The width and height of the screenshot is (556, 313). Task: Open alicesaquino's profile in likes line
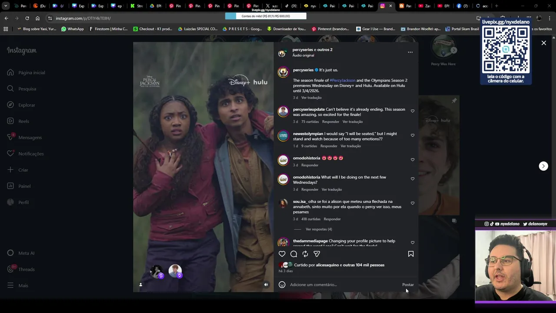point(328,265)
